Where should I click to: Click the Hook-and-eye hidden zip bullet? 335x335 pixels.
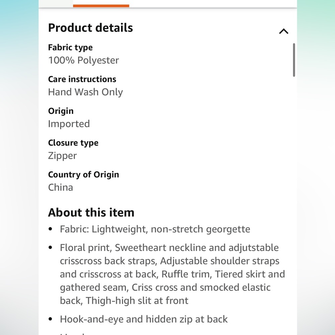pyautogui.click(x=144, y=319)
